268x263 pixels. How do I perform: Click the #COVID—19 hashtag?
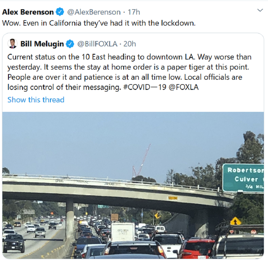point(145,87)
